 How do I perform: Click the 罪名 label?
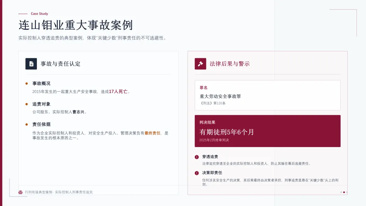tap(204, 88)
